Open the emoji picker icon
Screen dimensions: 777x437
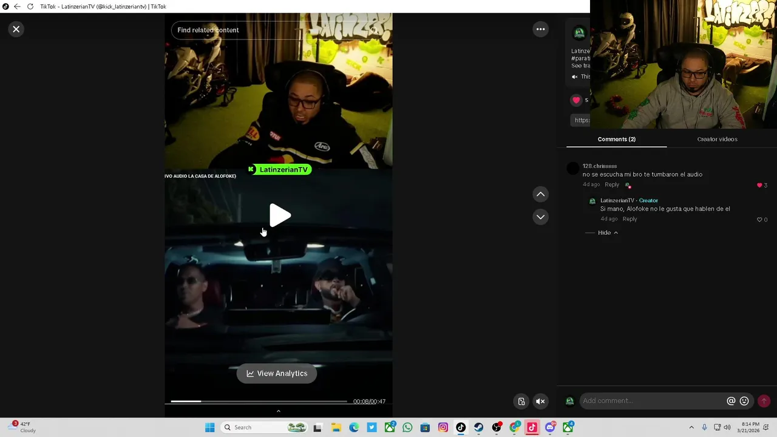744,401
